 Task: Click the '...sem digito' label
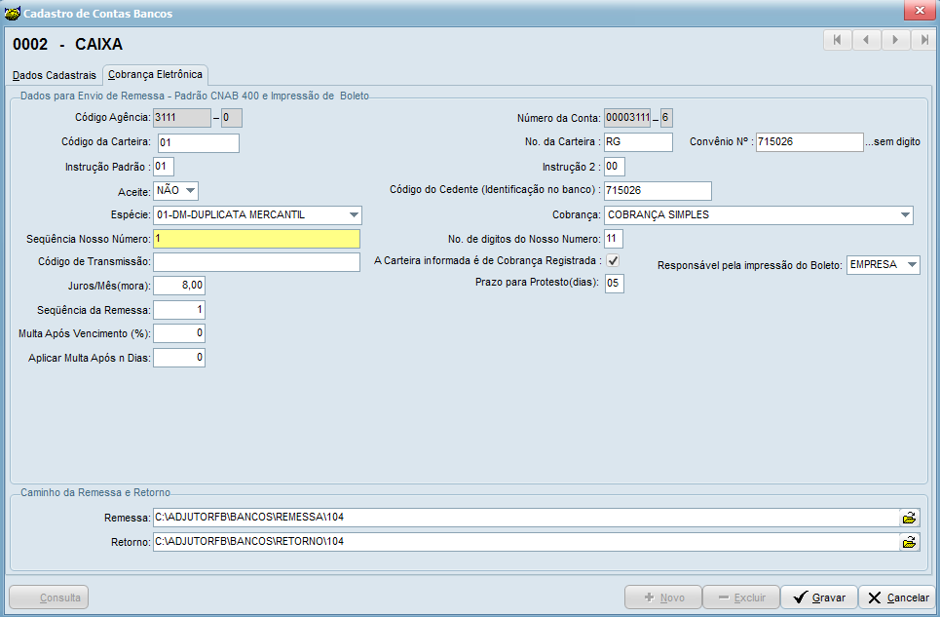click(x=892, y=142)
